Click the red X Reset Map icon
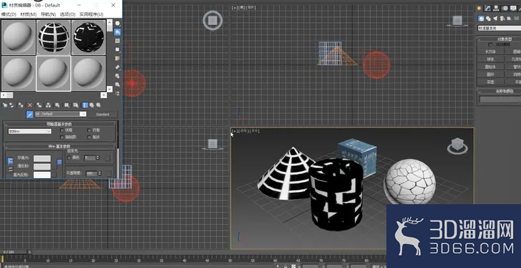 coord(30,105)
